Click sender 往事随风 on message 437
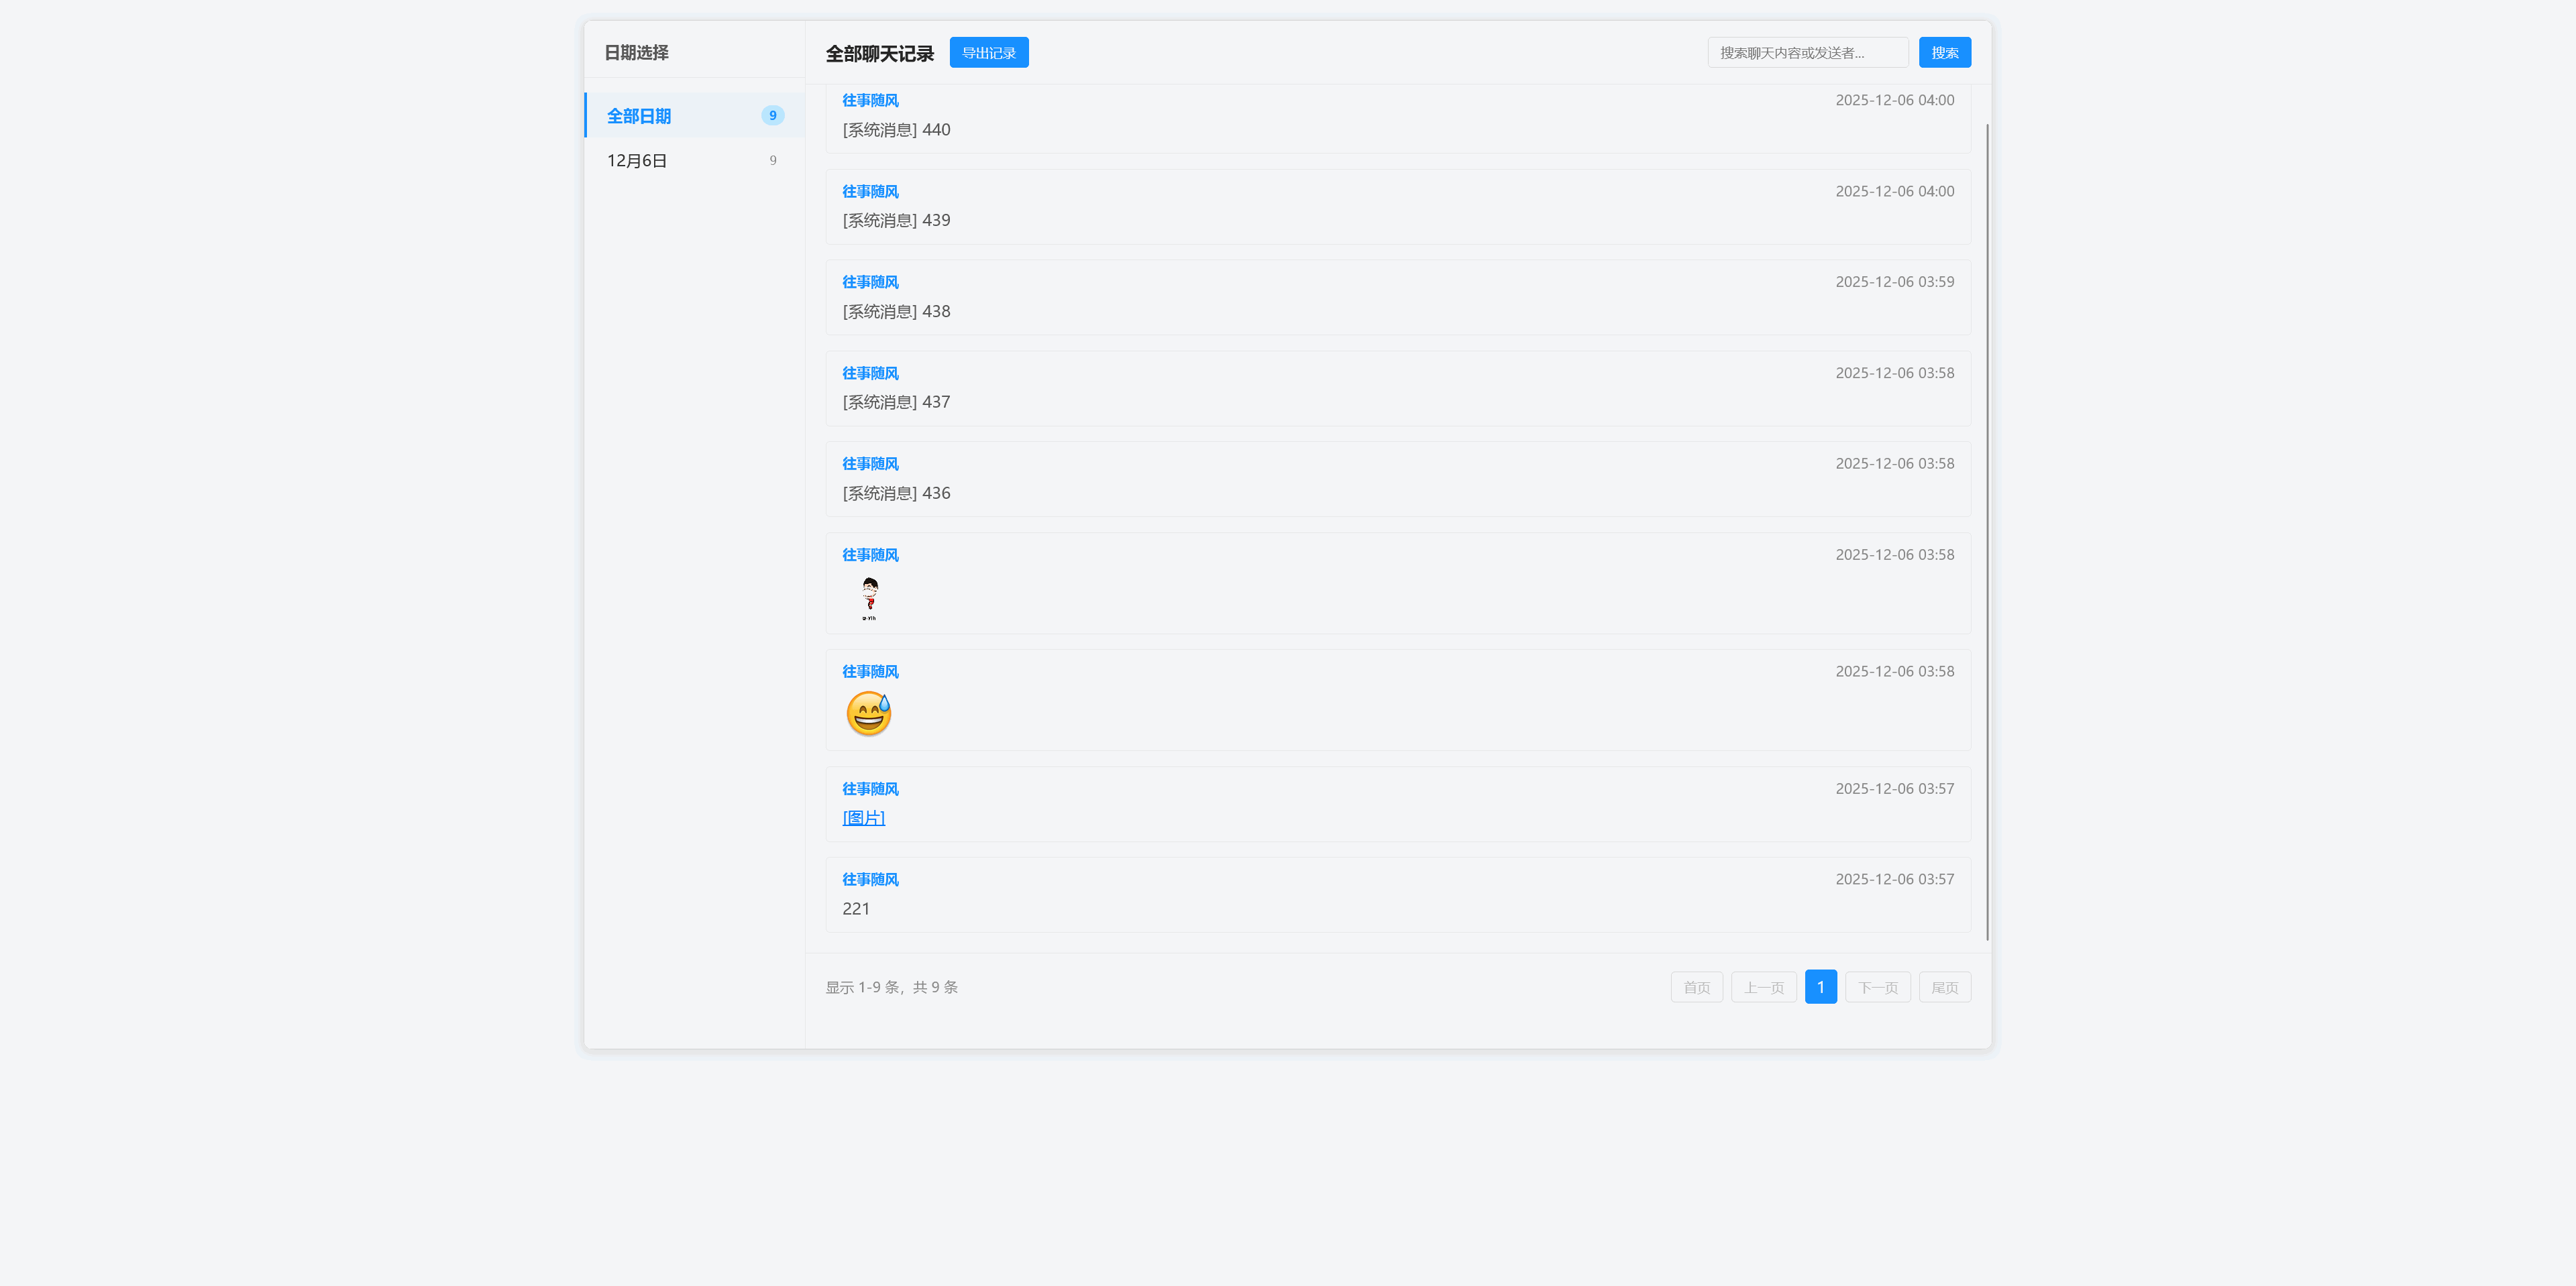Image resolution: width=2576 pixels, height=1286 pixels. pos(869,373)
